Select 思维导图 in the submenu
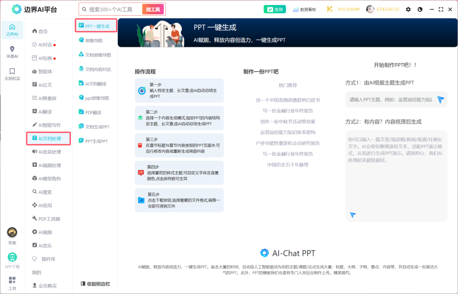Viewport: 458px width, 294px height. (94, 41)
